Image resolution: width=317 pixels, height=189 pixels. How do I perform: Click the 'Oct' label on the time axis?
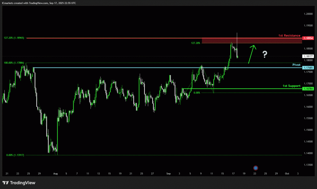tap(287, 174)
